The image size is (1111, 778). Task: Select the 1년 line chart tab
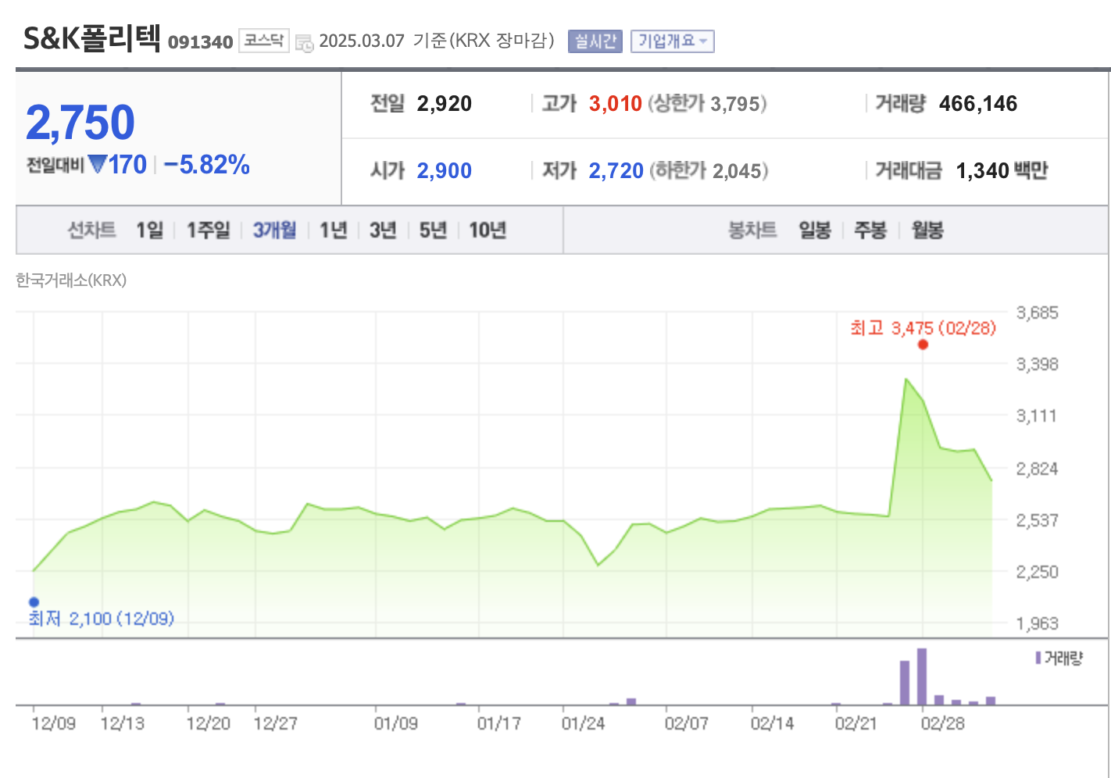click(x=333, y=230)
